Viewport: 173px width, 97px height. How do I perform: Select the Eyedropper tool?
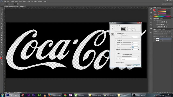click(2, 21)
